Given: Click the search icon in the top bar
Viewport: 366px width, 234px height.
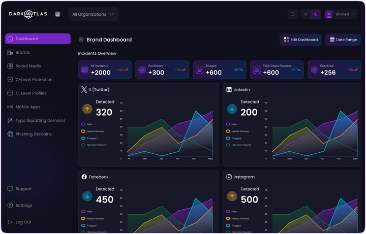Looking at the screenshot, I should (x=293, y=14).
